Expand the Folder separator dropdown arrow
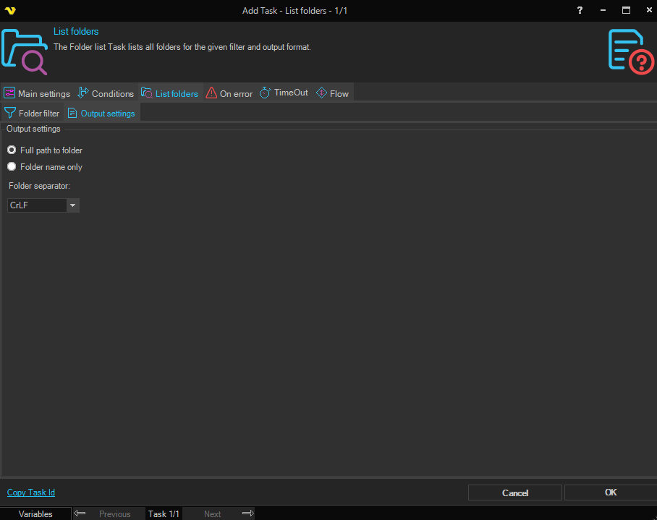The height and width of the screenshot is (520, 657). pyautogui.click(x=72, y=205)
